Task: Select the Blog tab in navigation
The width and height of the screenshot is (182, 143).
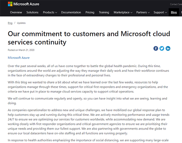Action: [x=174, y=12]
